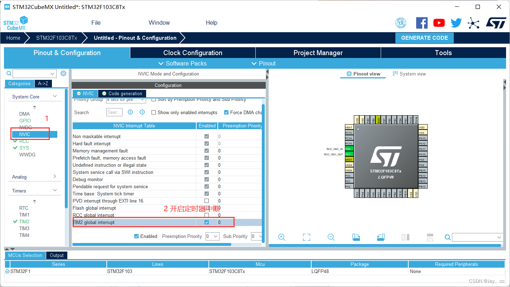Switch to the Tools tab

443,53
